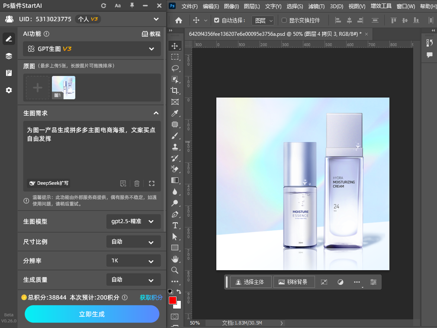
Task: Select the Pen tool
Action: 175,214
